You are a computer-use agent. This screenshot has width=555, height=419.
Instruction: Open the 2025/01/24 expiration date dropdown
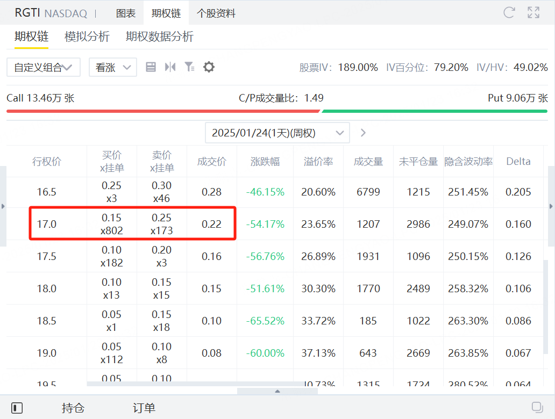pyautogui.click(x=277, y=133)
